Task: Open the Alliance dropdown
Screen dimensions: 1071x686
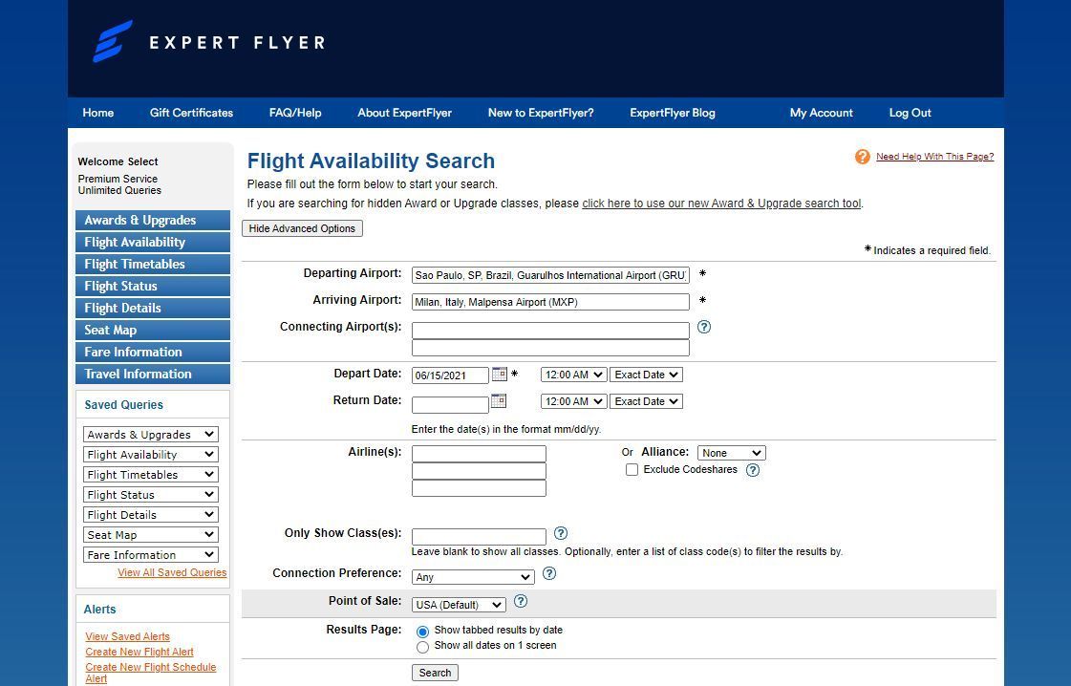Action: pyautogui.click(x=732, y=453)
